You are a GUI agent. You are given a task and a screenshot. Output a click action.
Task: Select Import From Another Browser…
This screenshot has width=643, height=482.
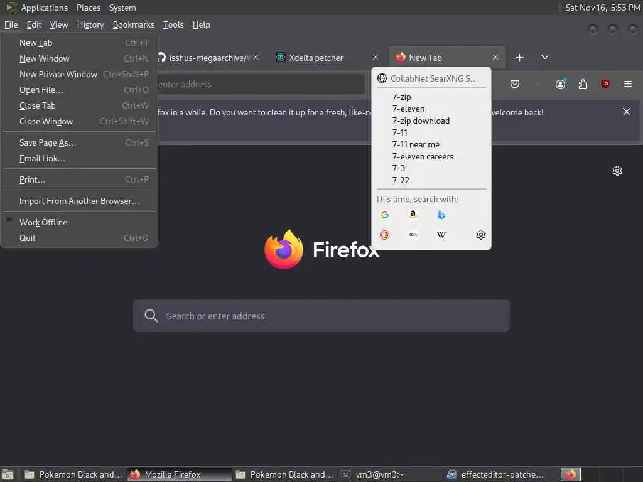(80, 201)
